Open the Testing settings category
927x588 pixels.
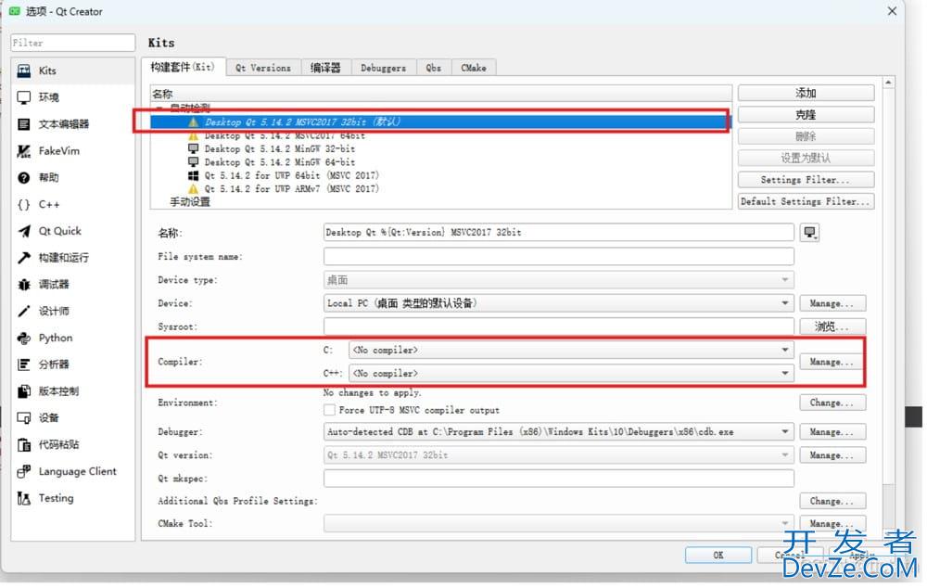[x=73, y=499]
